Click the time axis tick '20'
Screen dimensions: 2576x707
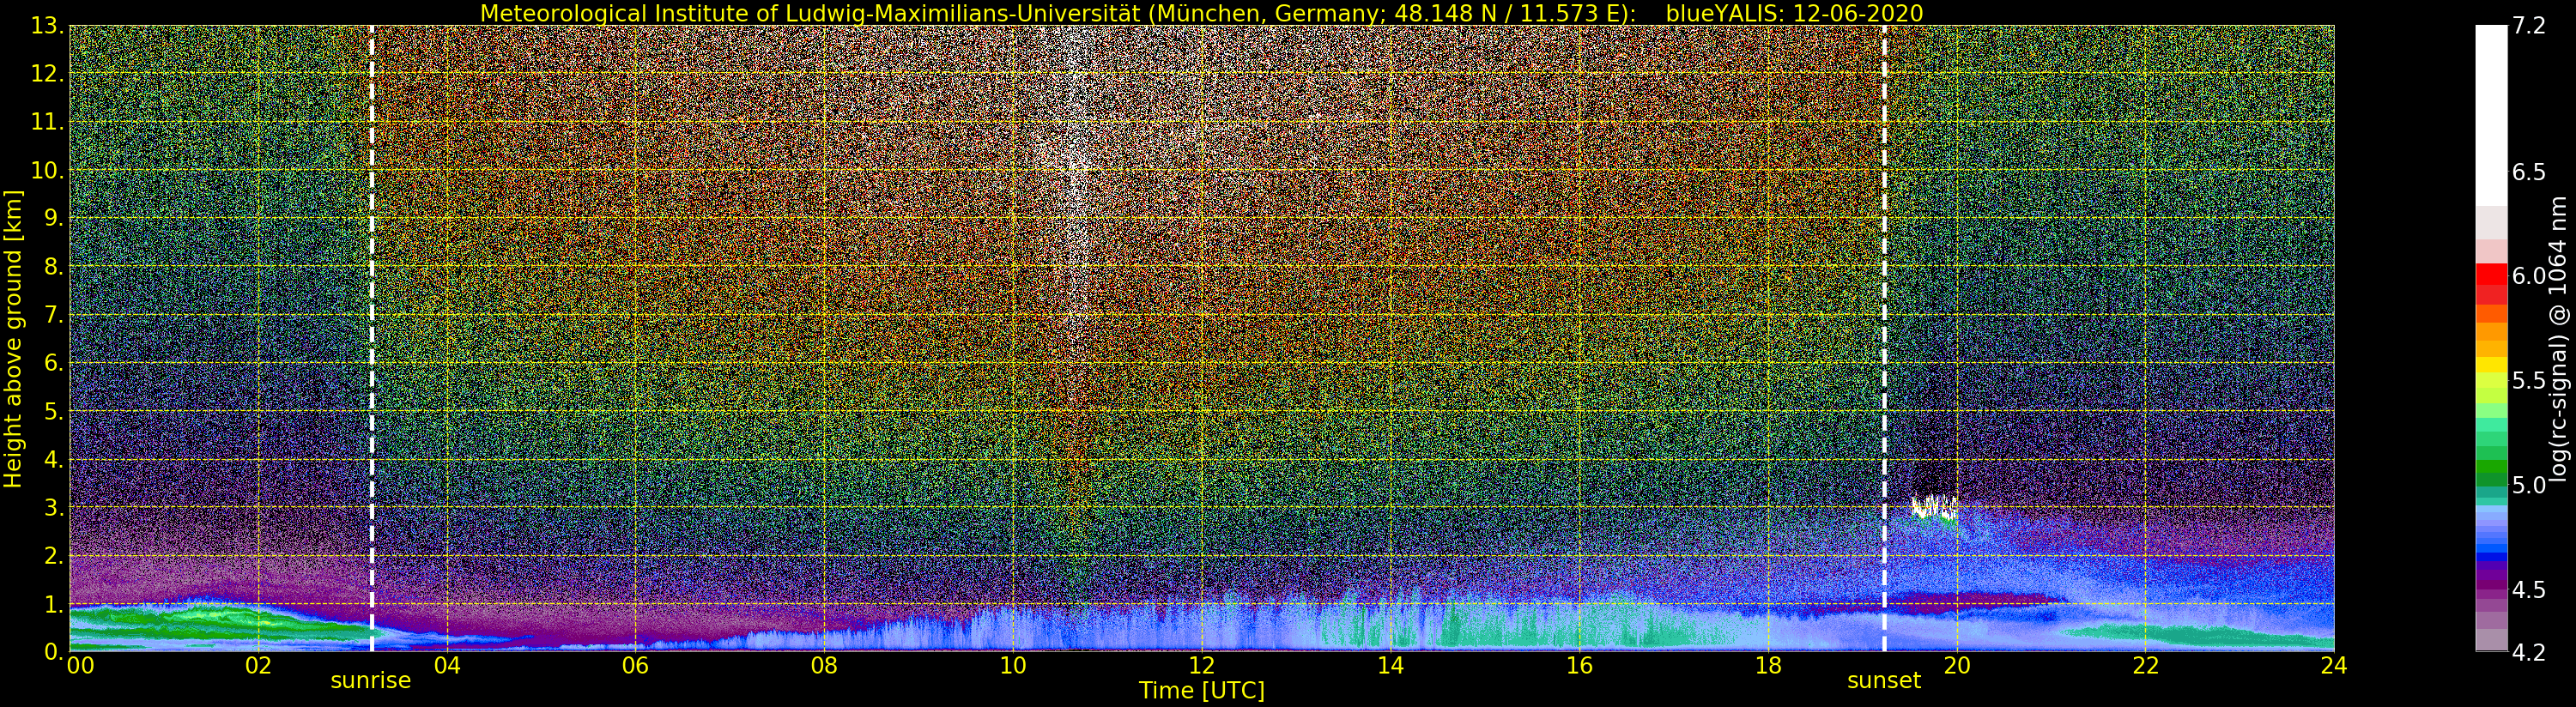[x=1957, y=666]
